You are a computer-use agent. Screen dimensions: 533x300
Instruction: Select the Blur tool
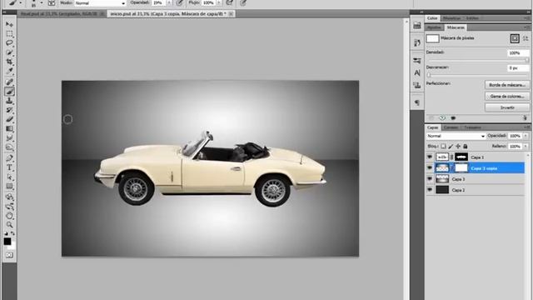(9, 138)
